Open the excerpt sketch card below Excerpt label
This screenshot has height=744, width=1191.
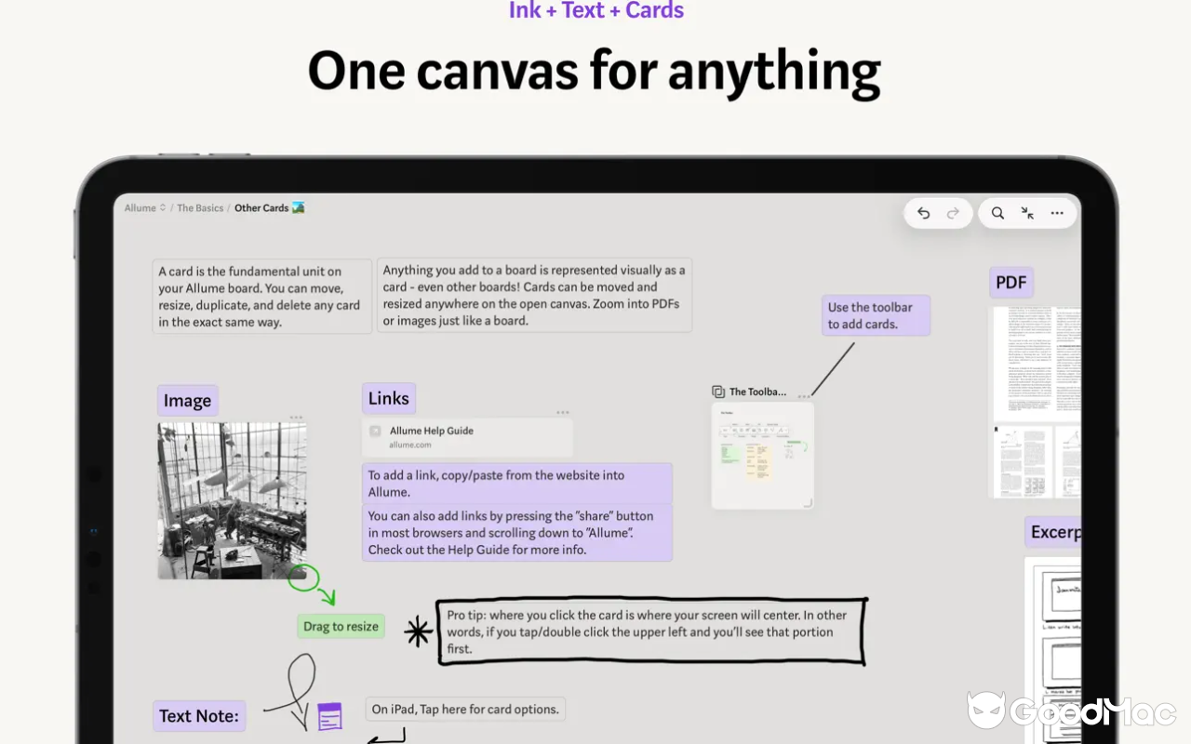1053,650
